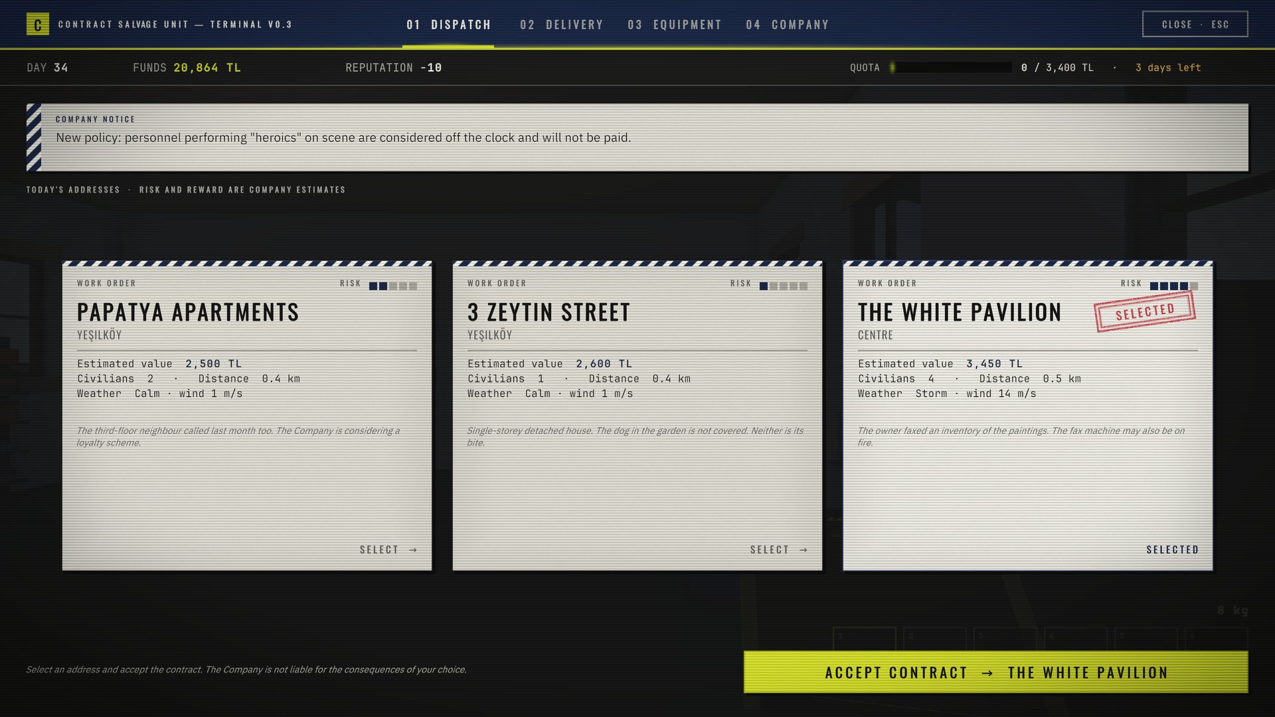Click estimated value 3,450 TL
Image resolution: width=1275 pixels, height=717 pixels.
click(x=994, y=364)
